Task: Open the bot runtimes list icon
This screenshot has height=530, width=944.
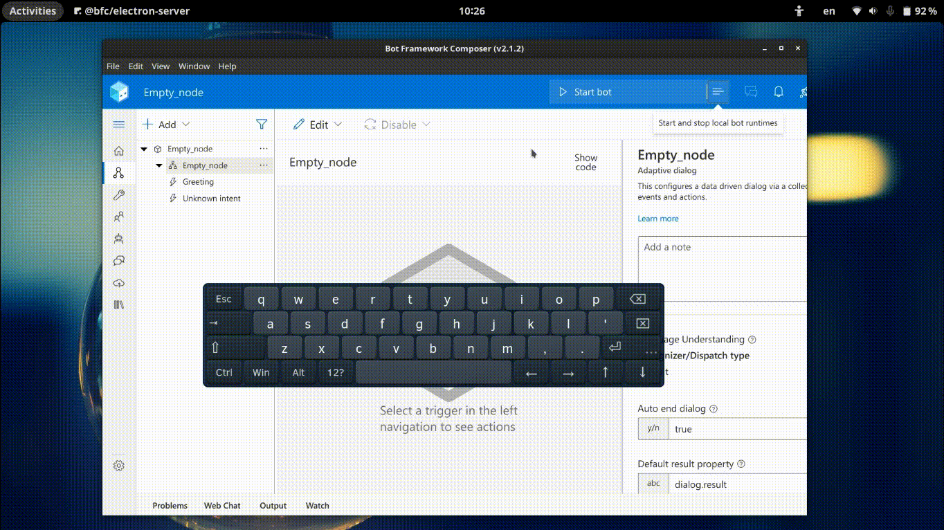Action: point(718,92)
